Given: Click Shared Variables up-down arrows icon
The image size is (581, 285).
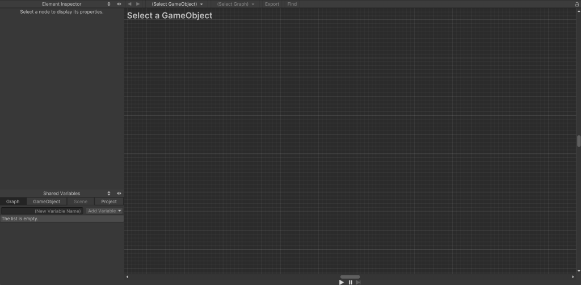Looking at the screenshot, I should tap(109, 193).
